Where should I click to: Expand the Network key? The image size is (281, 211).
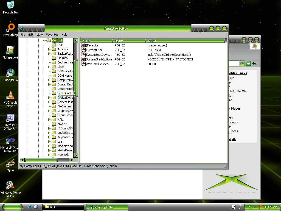[x=49, y=155]
